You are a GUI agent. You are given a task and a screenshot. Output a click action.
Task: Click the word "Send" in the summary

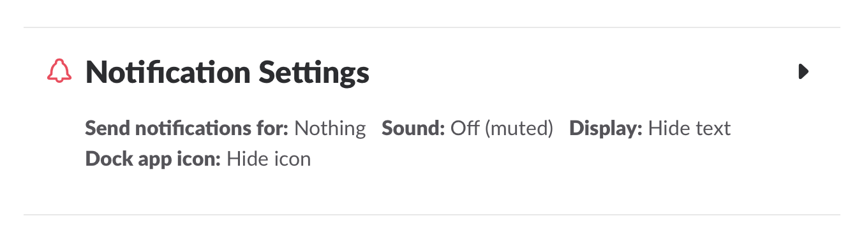point(105,129)
